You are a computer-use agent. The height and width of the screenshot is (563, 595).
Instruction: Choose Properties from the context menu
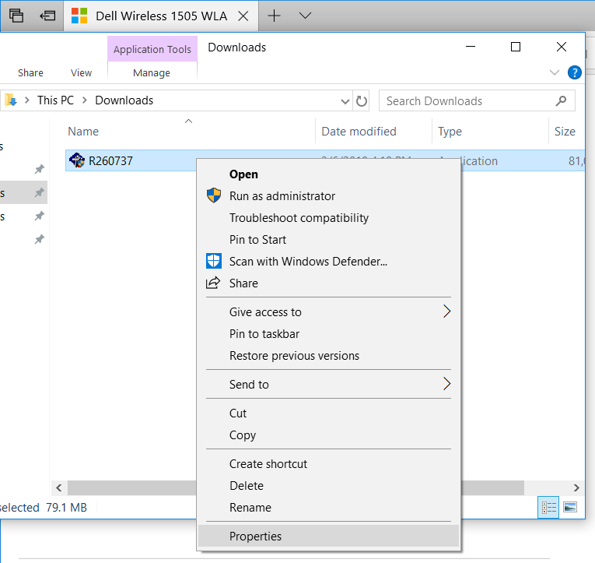(328, 536)
